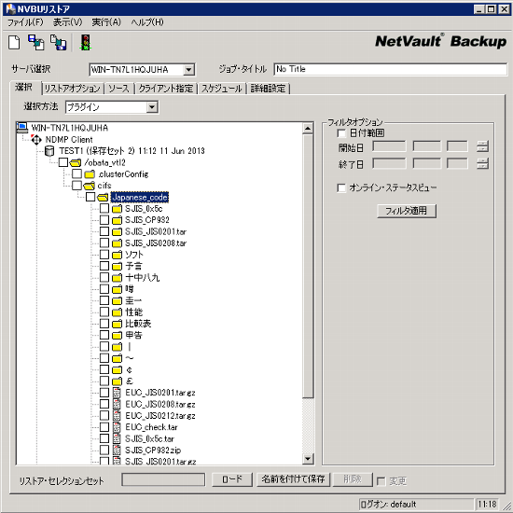The height and width of the screenshot is (513, 513).
Task: Click the SJIS_0x5c.tar file icon
Action: (x=117, y=438)
